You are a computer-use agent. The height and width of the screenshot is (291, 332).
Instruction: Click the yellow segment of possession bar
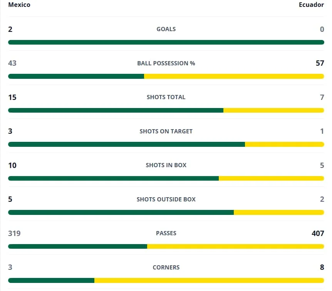(x=234, y=76)
